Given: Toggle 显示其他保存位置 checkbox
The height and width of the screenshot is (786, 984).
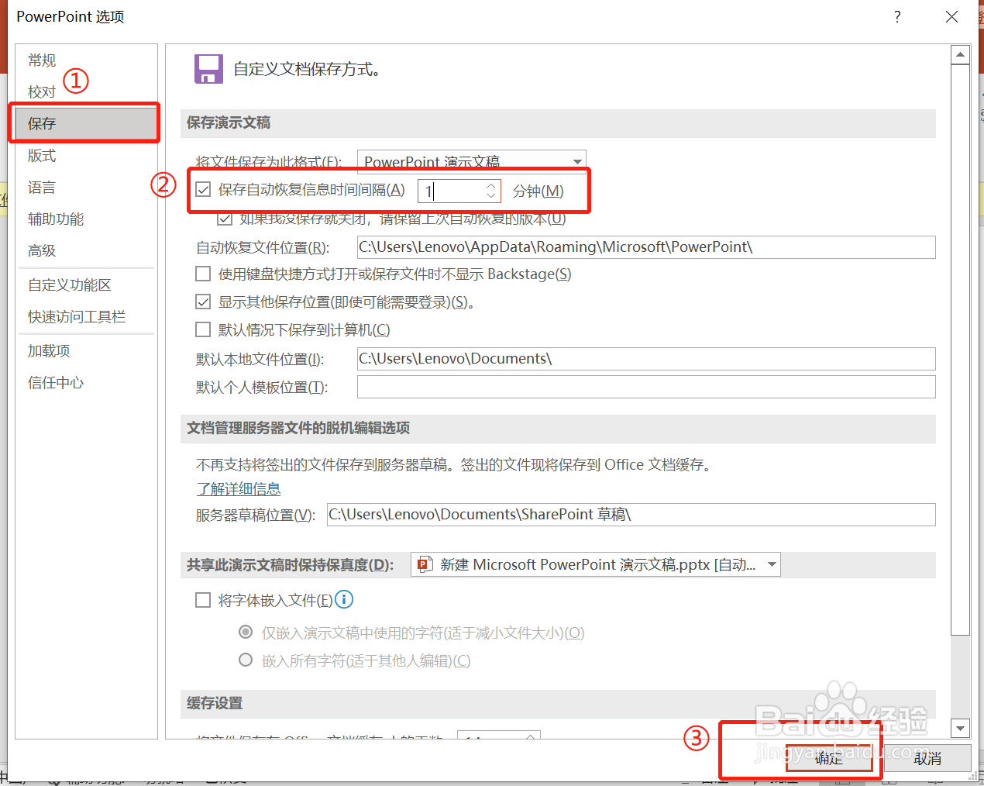Looking at the screenshot, I should click(203, 302).
